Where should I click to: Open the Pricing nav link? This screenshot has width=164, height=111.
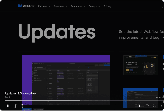click(107, 6)
